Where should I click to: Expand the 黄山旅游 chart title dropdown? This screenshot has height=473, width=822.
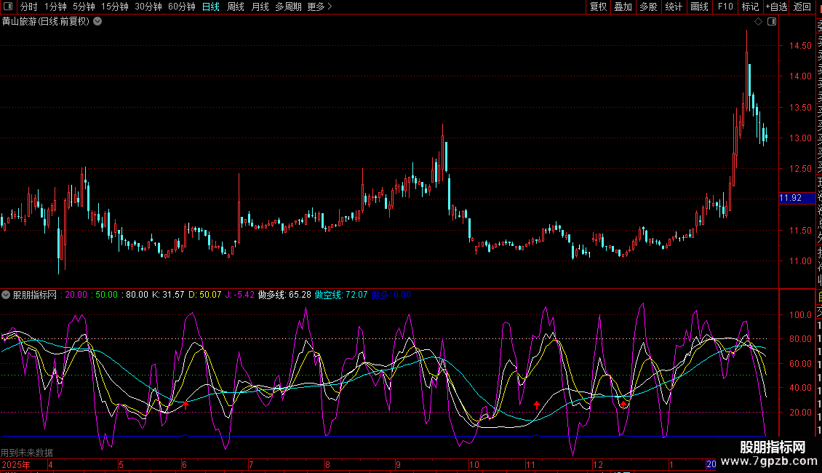pyautogui.click(x=98, y=21)
